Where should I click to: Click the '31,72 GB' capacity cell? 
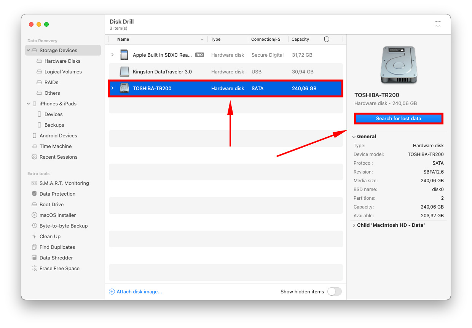(302, 55)
